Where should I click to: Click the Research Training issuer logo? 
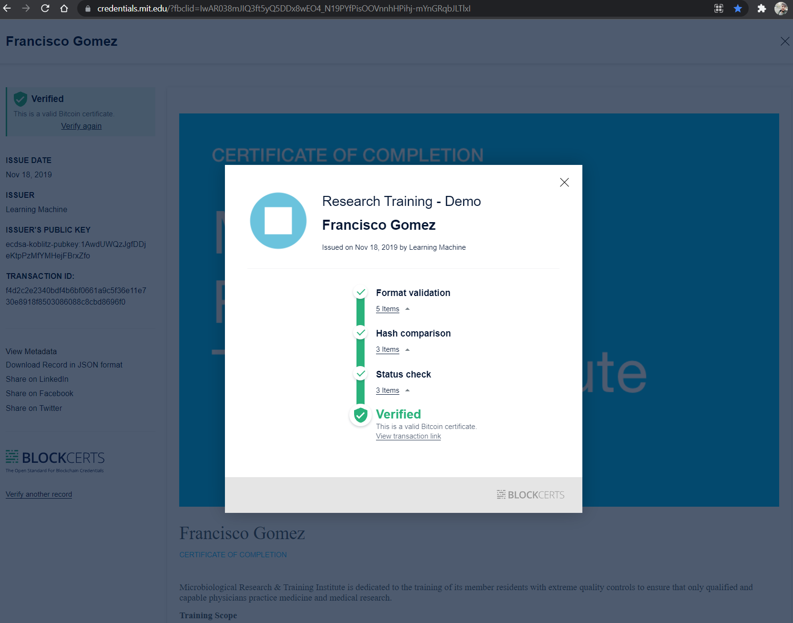click(278, 221)
